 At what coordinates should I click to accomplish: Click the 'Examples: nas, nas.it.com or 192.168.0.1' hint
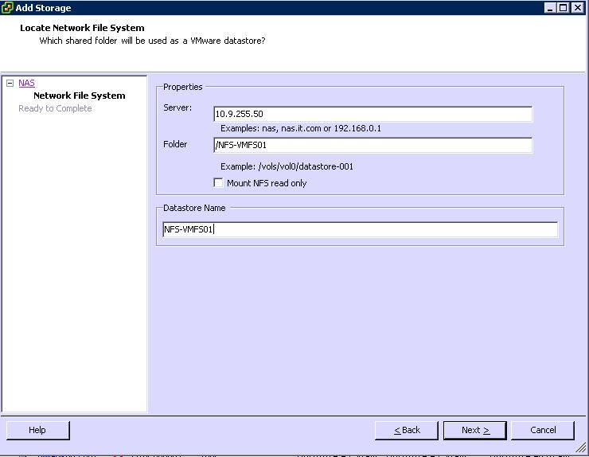coord(301,128)
